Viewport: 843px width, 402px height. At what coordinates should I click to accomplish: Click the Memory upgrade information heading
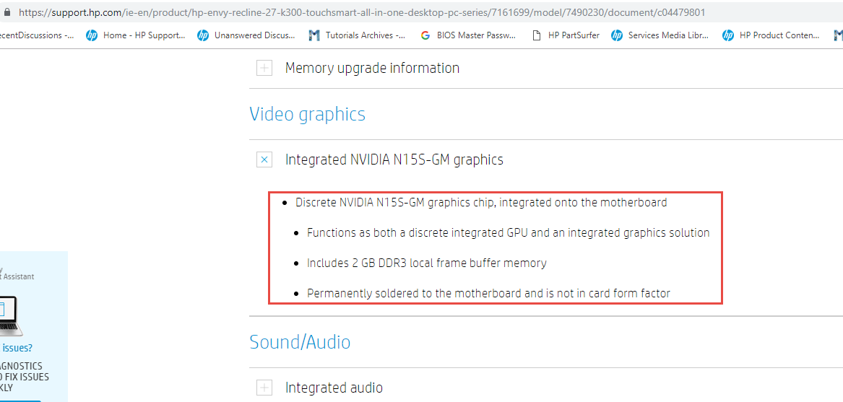(x=372, y=69)
